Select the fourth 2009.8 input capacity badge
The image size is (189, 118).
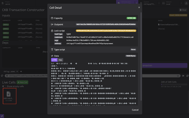pyautogui.click(x=6, y=37)
